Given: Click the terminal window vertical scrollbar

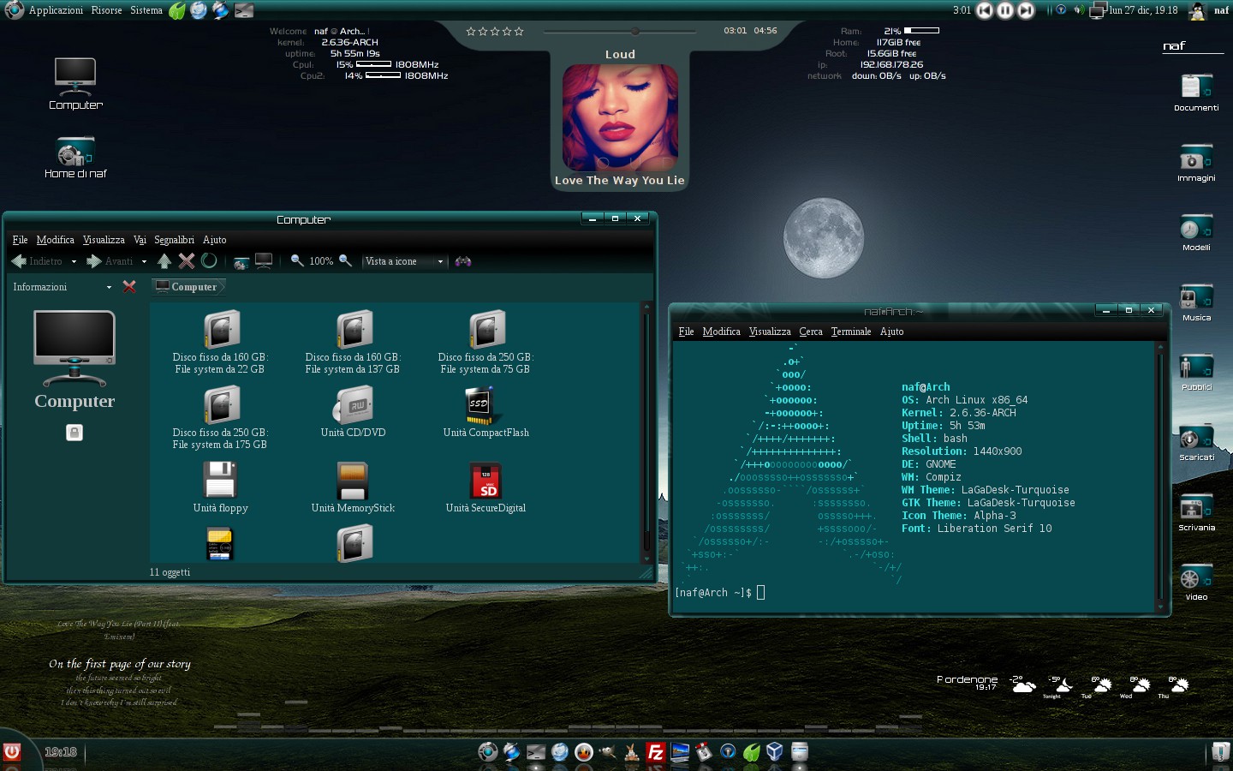Looking at the screenshot, I should pyautogui.click(x=1161, y=476).
